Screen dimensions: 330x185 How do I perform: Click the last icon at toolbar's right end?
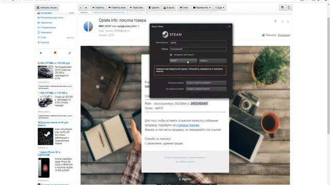(x=289, y=8)
